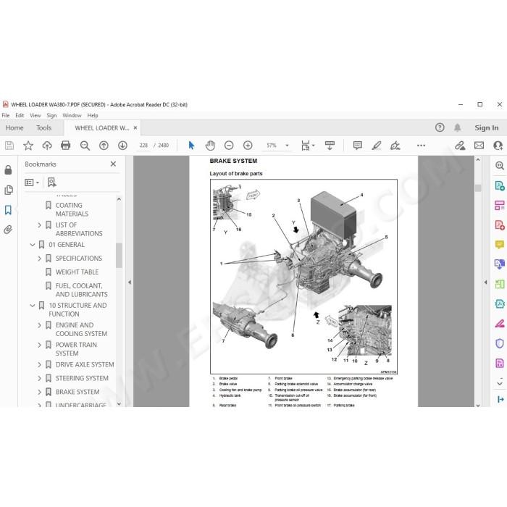The image size is (507, 507).
Task: Open Comment tool in right pane
Action: coord(500,245)
